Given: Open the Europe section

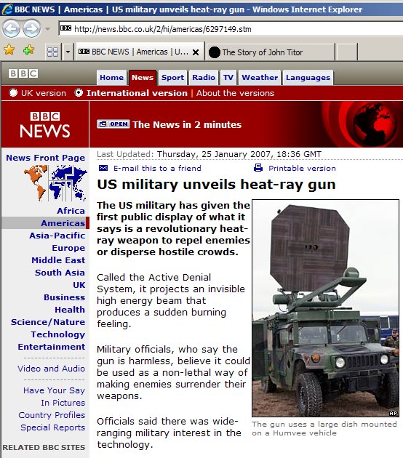Looking at the screenshot, I should tap(68, 248).
